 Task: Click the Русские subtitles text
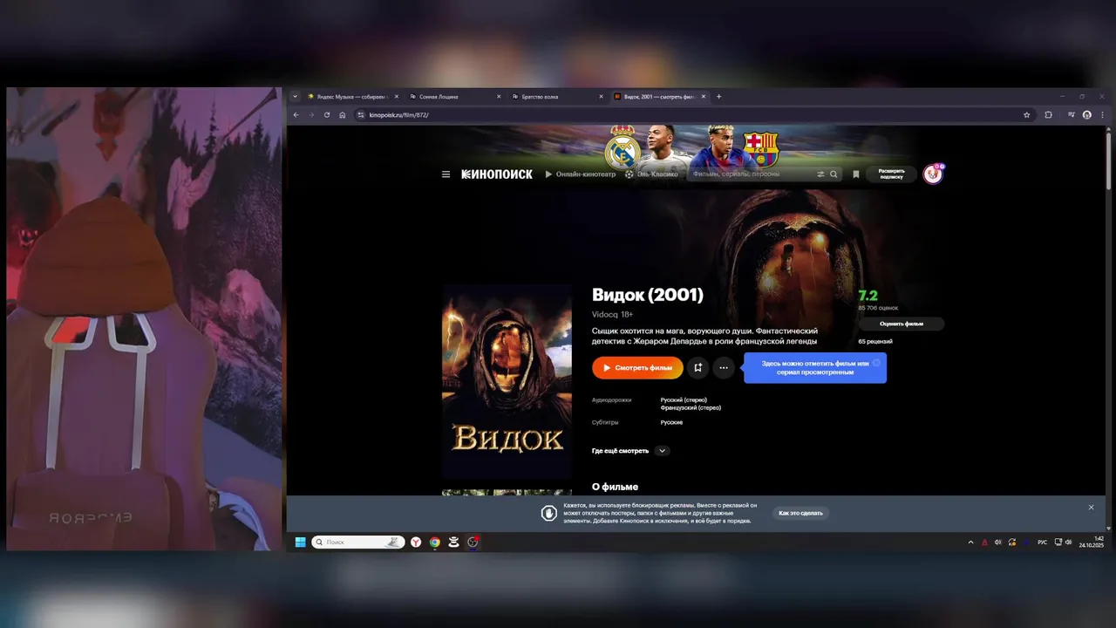coord(671,422)
